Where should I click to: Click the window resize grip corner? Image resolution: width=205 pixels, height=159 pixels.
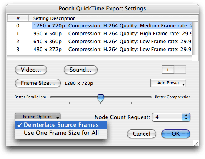(x=196, y=143)
